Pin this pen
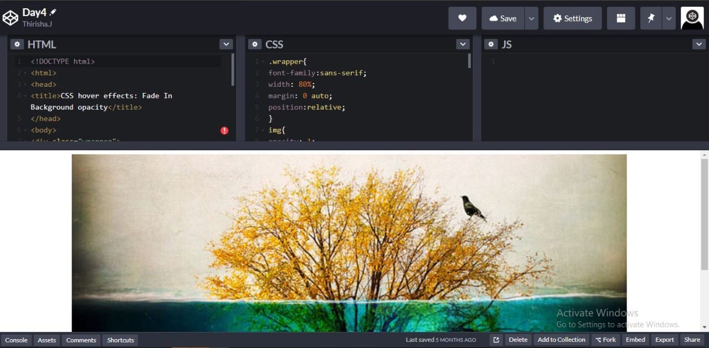This screenshot has width=709, height=348. [651, 18]
